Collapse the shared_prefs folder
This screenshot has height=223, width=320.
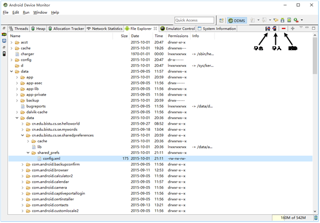tap(28, 153)
